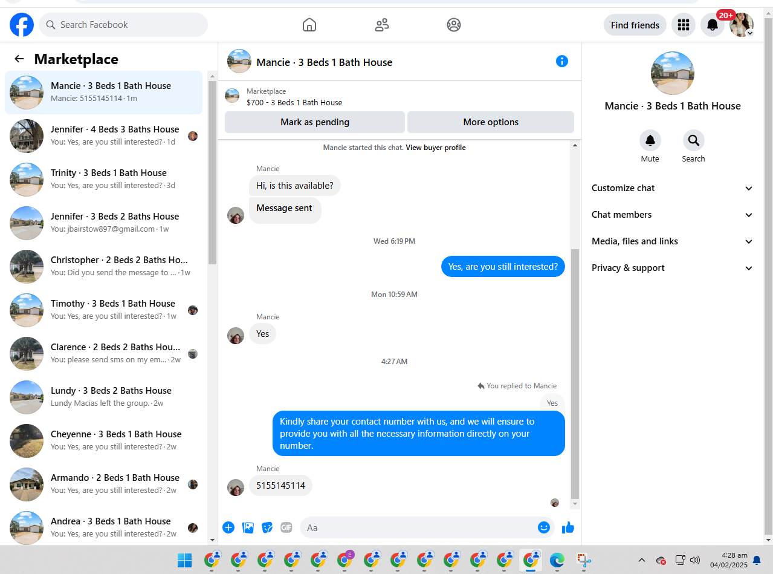This screenshot has width=773, height=574.
Task: Click the 'Kindly share your contact number' message
Action: [419, 434]
